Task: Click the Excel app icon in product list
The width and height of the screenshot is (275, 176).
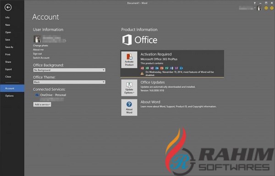Action: 147,68
